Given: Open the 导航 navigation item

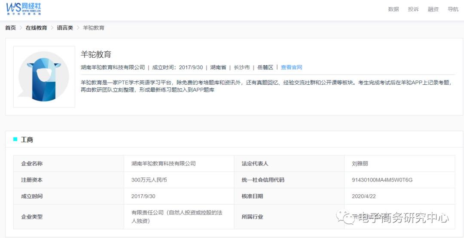Looking at the screenshot, I should tap(453, 9).
